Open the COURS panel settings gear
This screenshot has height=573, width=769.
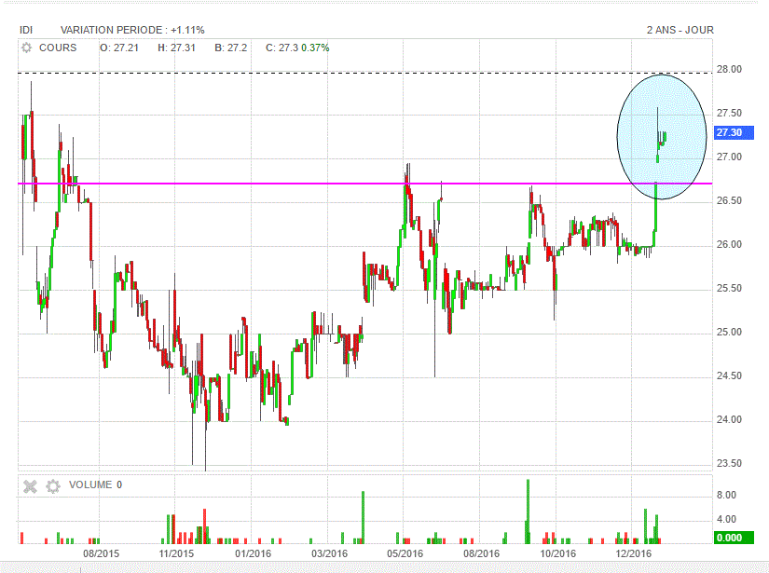26,48
